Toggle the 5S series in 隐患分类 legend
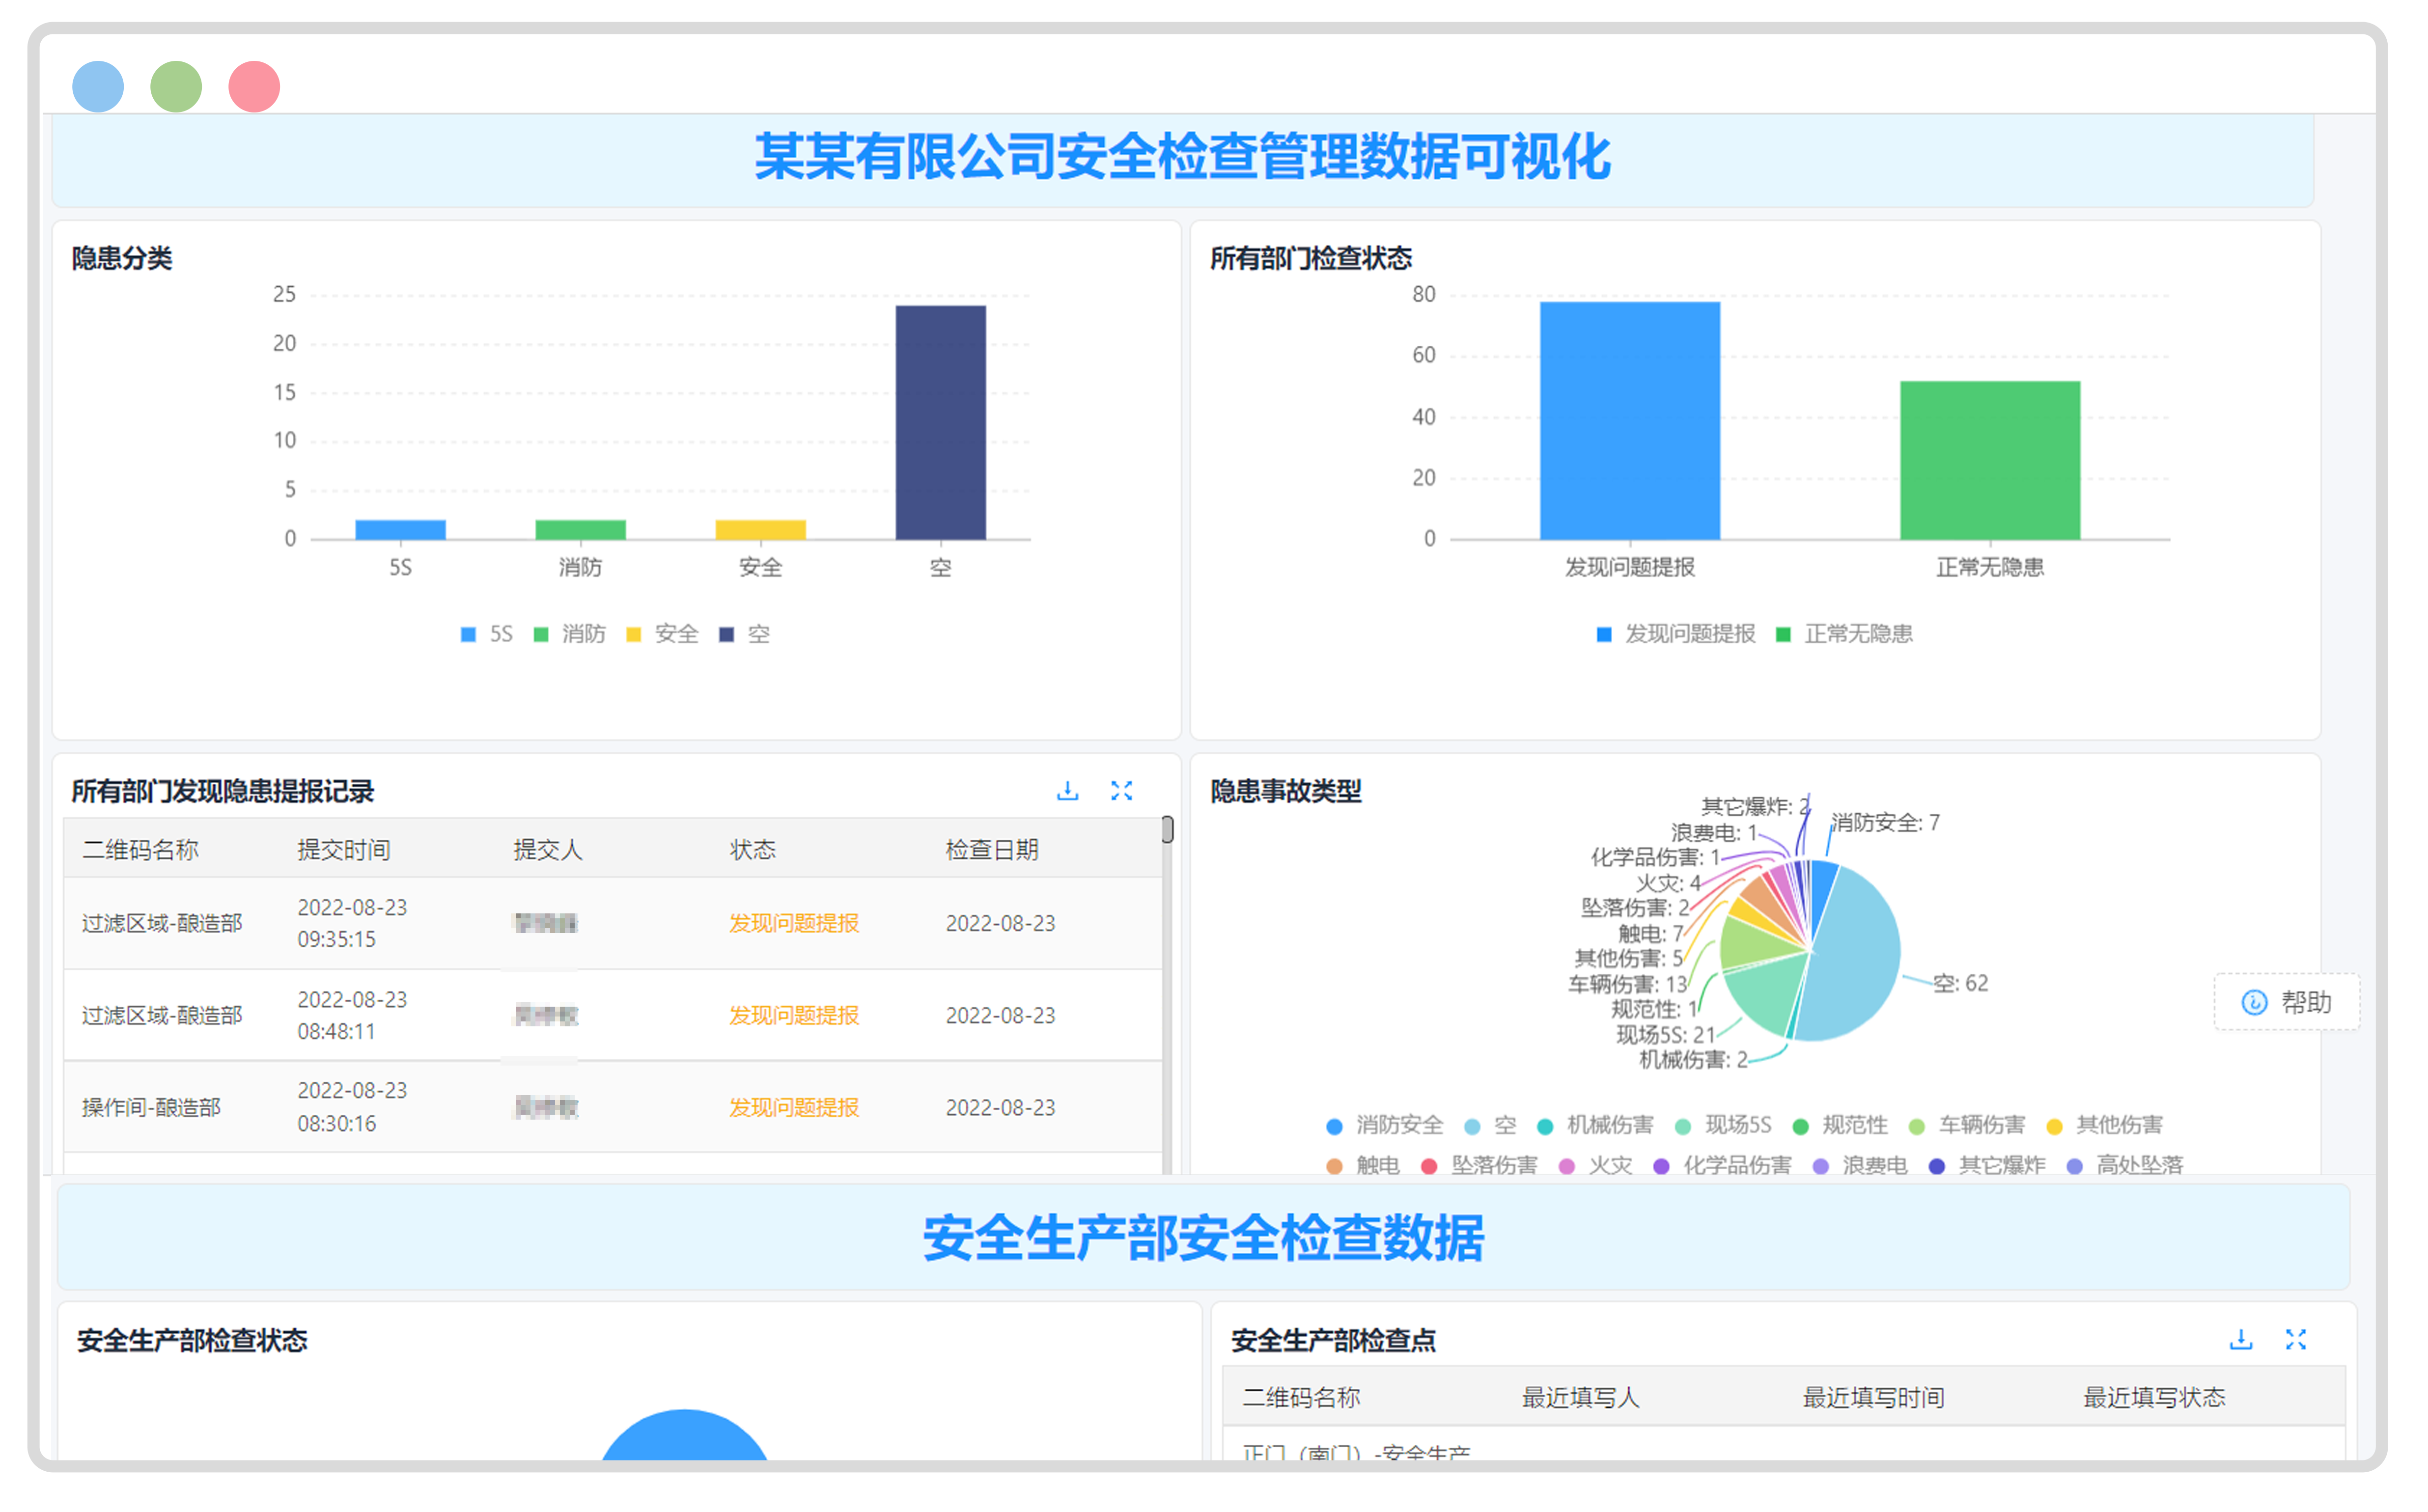 [x=487, y=633]
